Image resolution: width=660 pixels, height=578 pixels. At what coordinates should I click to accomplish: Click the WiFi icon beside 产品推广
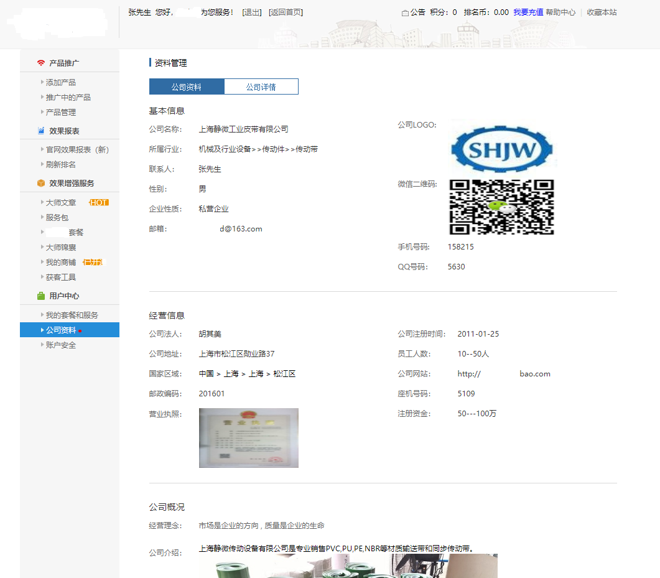41,63
